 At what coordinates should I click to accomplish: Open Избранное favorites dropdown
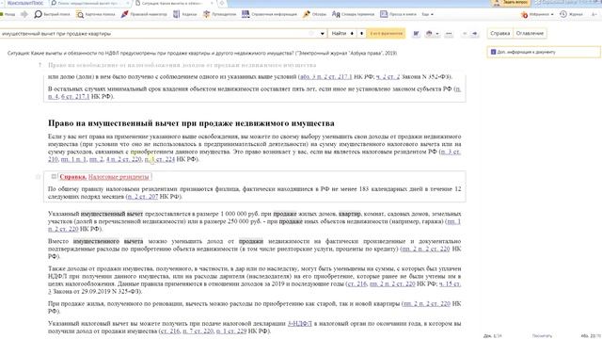(x=537, y=14)
